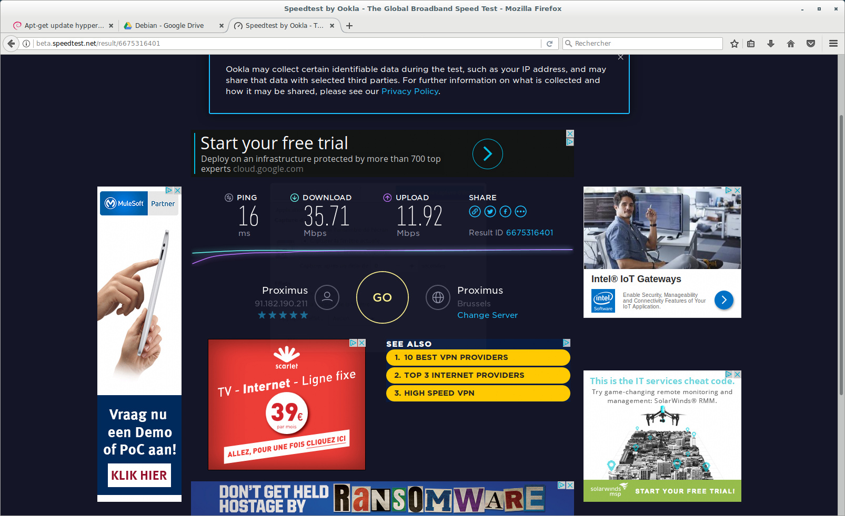Share the result on Twitter
The width and height of the screenshot is (845, 516).
[x=490, y=212]
